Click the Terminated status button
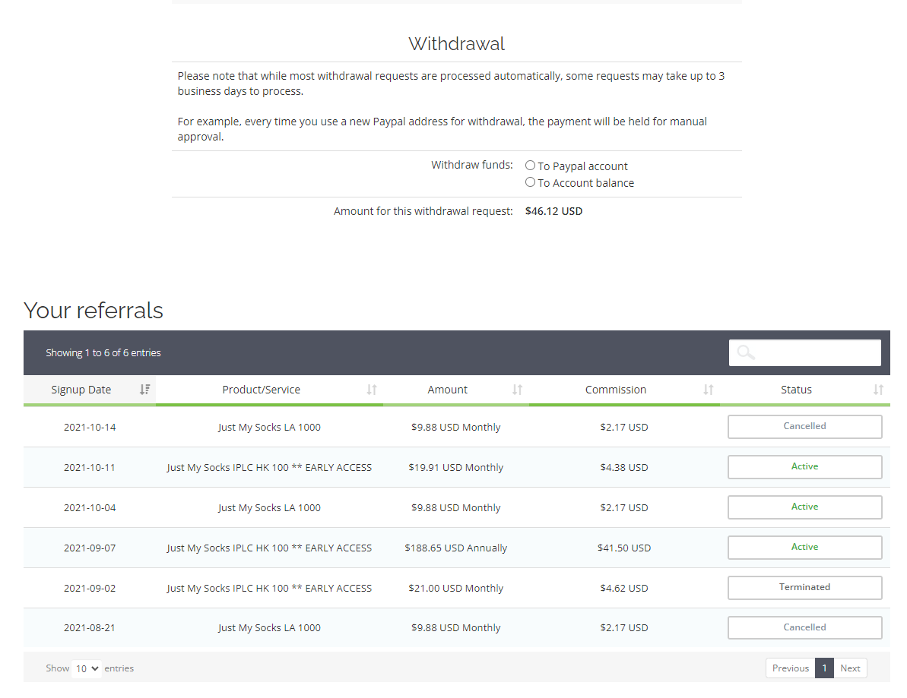This screenshot has width=907, height=698. click(804, 587)
